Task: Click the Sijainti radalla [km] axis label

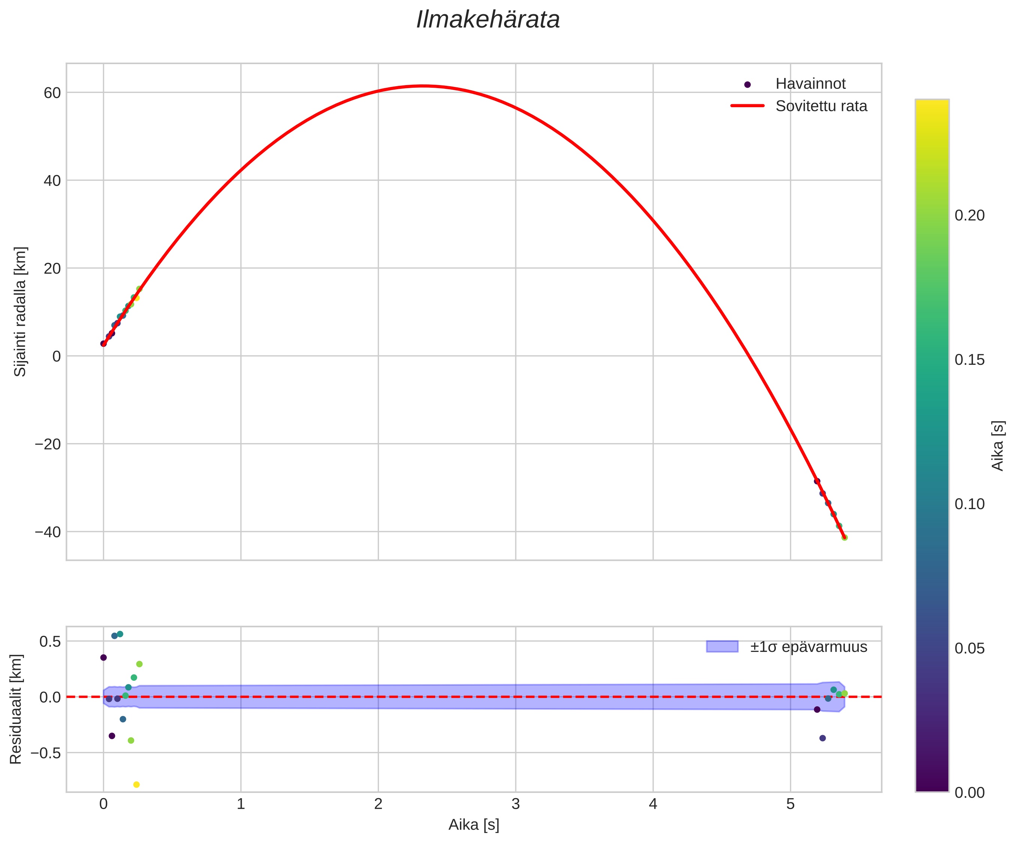Action: 20,312
